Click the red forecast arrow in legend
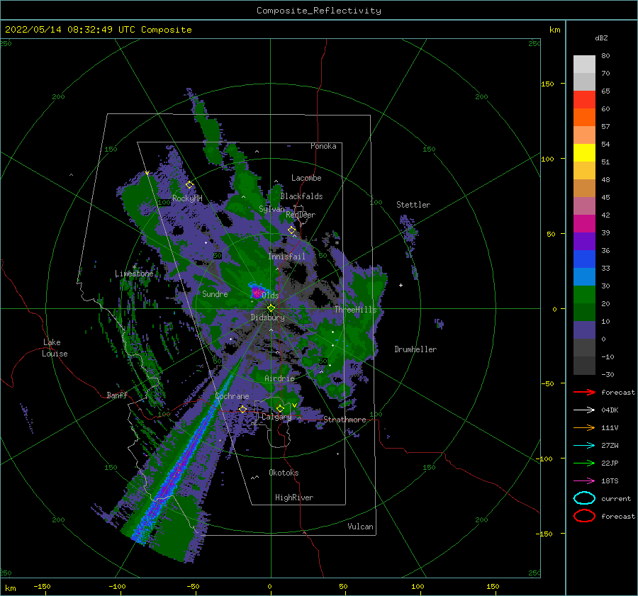 pyautogui.click(x=584, y=392)
